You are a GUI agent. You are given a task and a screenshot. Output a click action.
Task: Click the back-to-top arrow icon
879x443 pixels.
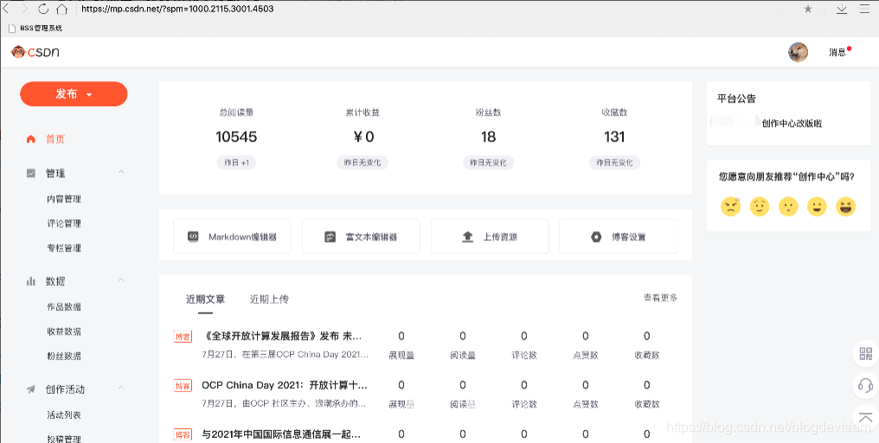click(865, 417)
